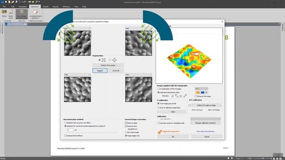The image size is (285, 160).
Task: Expand the quick access toolbar customize arrow
Action: pyautogui.click(x=39, y=2)
